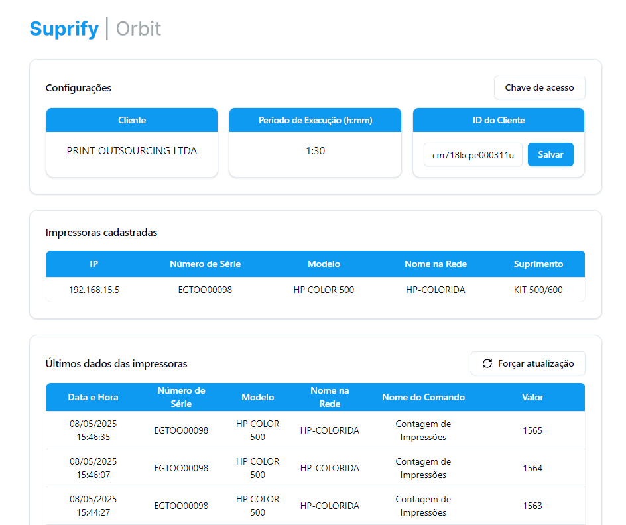Click the refresh icon in Forçar atualização

click(x=487, y=363)
